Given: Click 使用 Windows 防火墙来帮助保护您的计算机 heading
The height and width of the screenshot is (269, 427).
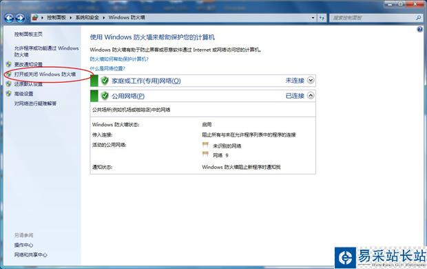Looking at the screenshot, I should coord(152,37).
